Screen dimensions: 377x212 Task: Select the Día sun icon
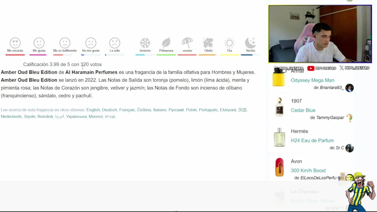[229, 43]
